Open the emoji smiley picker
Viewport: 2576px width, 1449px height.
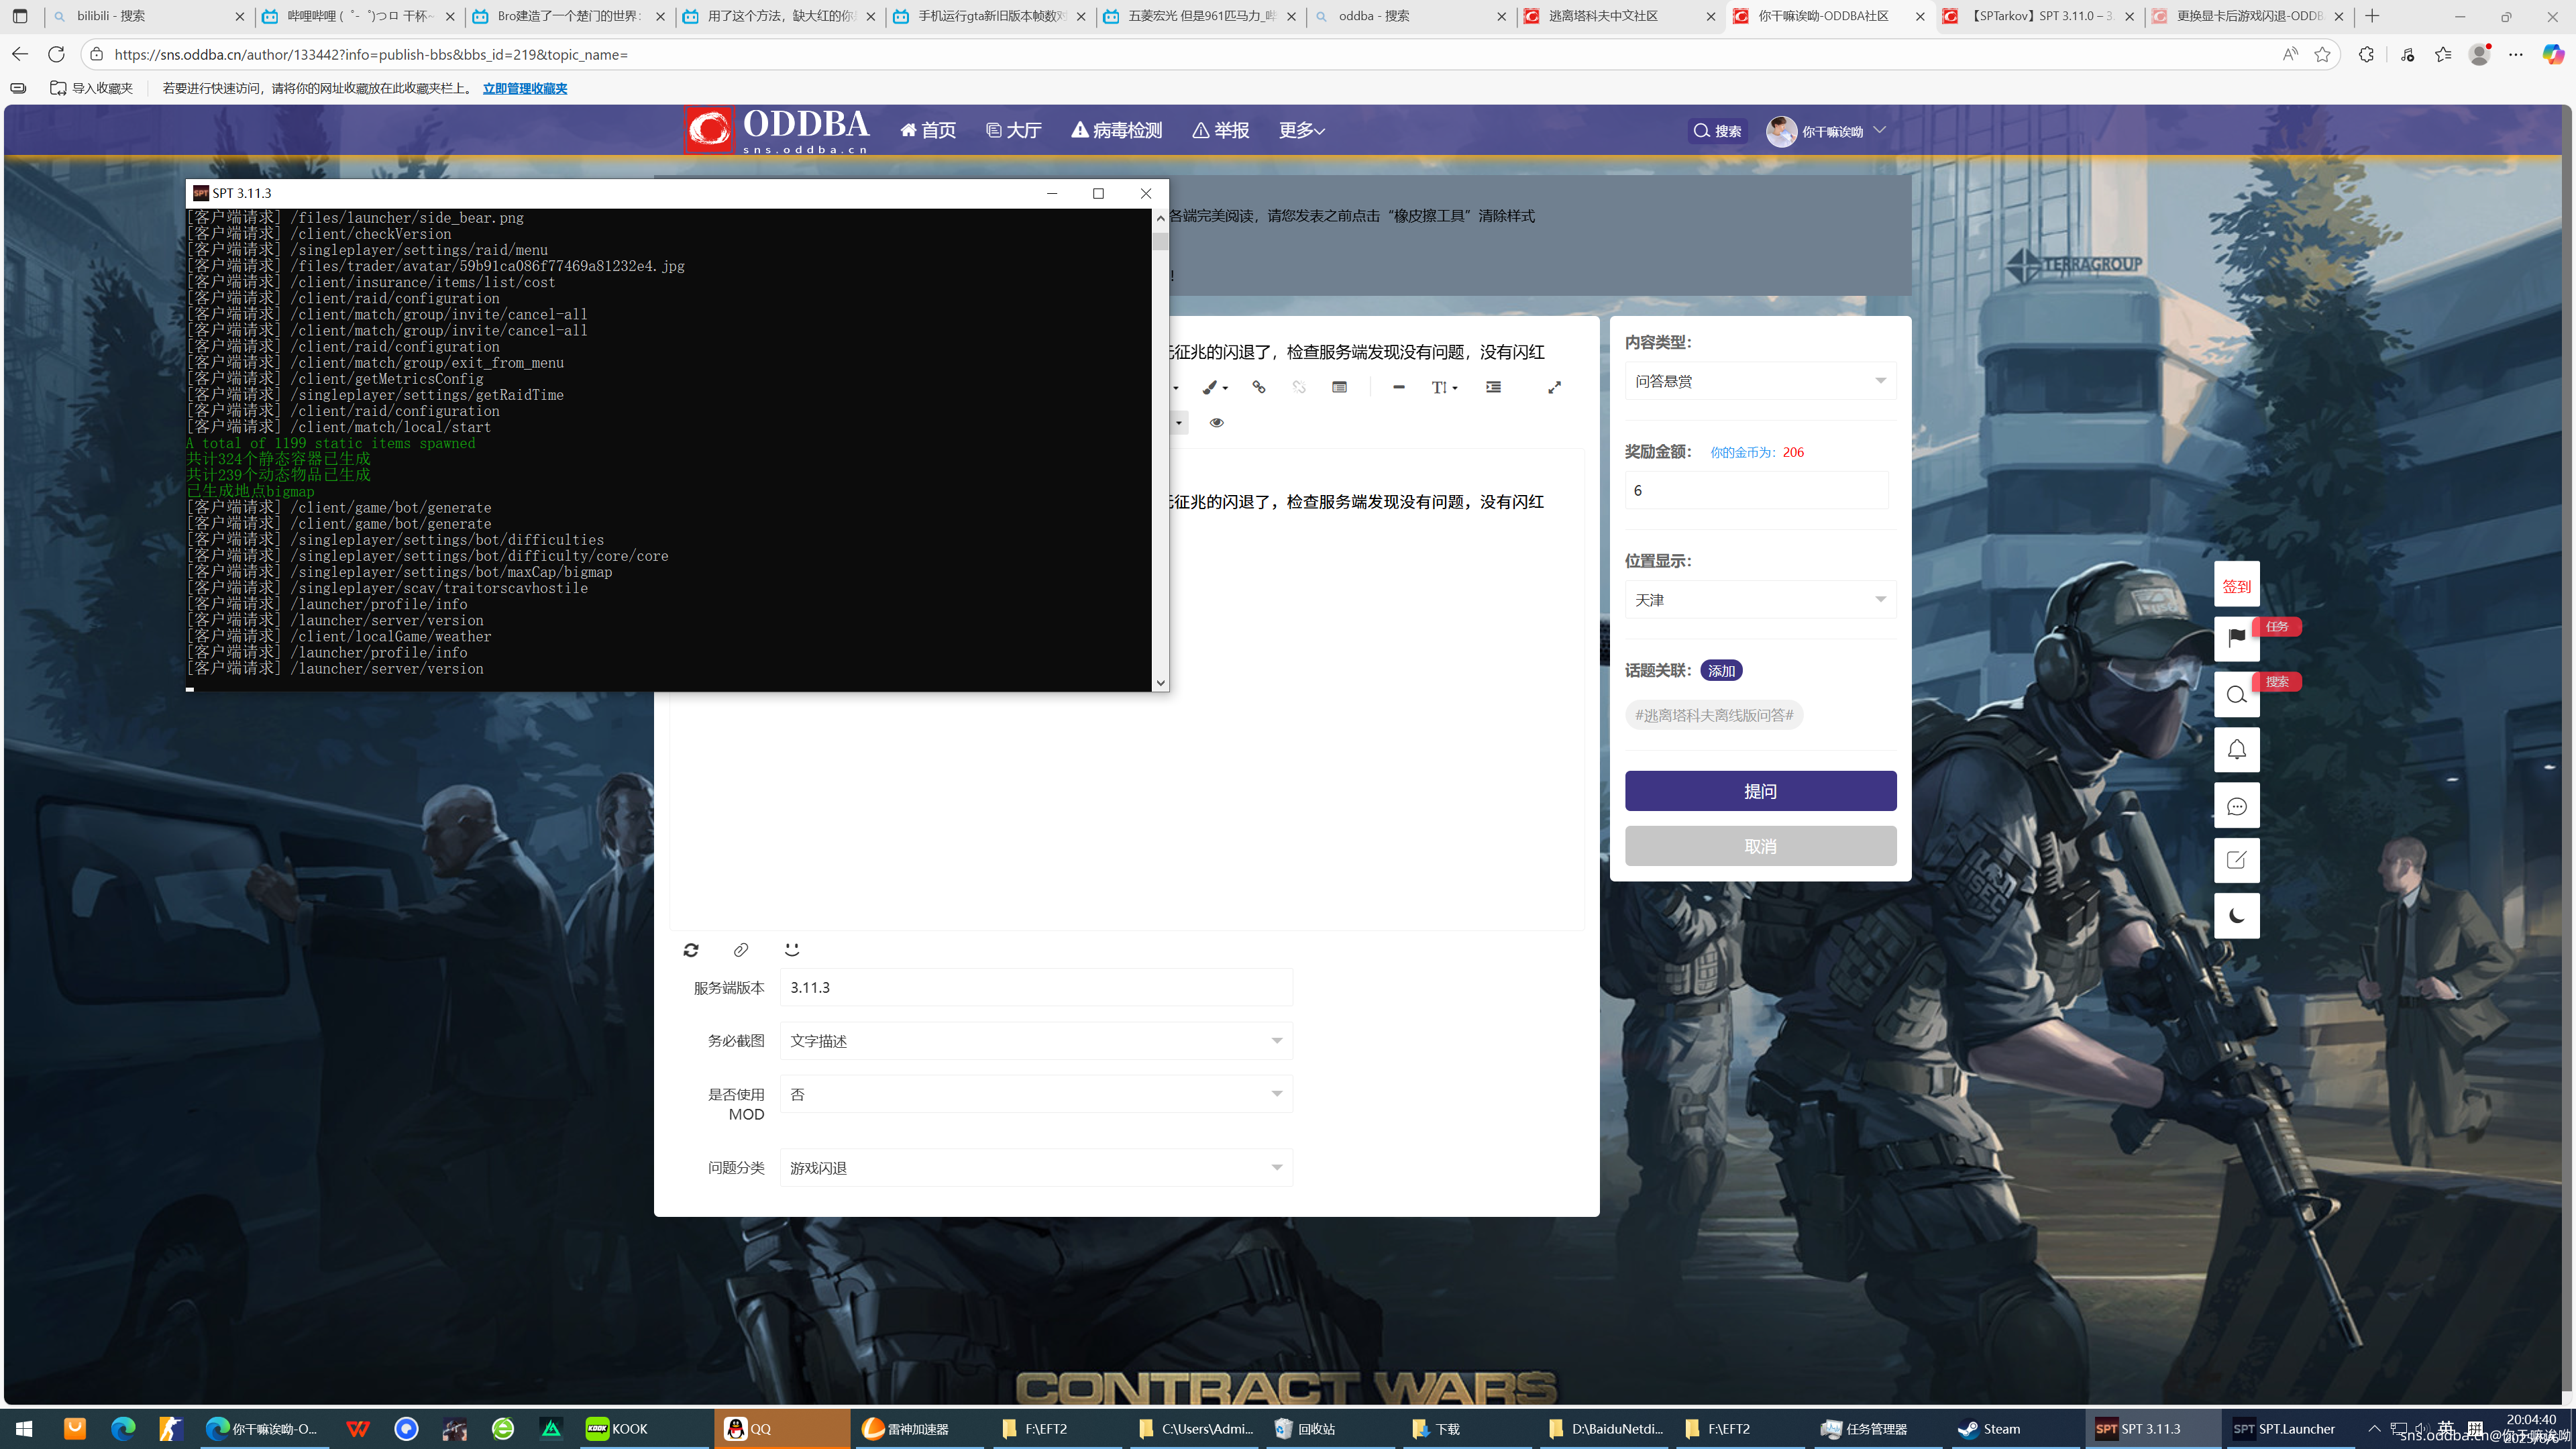point(792,949)
